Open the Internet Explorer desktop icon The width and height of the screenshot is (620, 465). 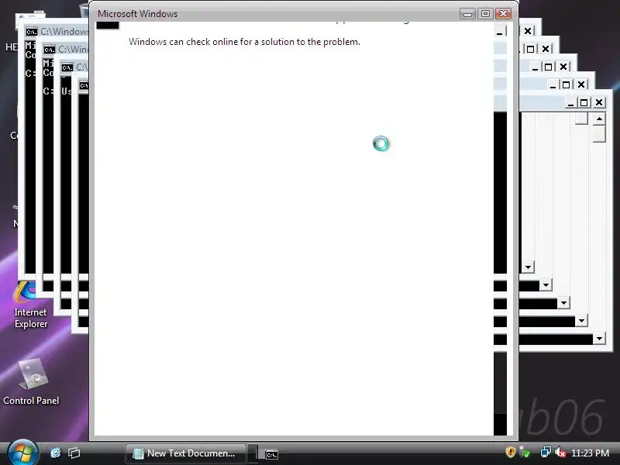[30, 305]
